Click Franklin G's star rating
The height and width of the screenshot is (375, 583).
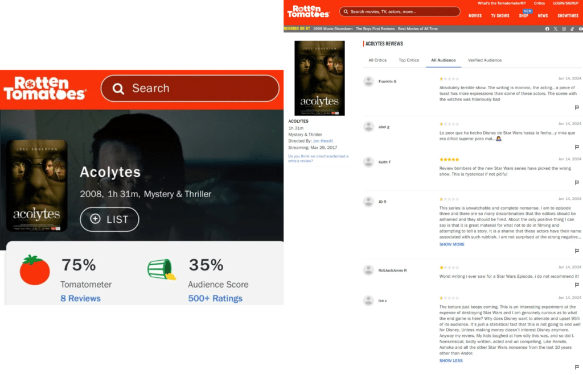pos(449,79)
